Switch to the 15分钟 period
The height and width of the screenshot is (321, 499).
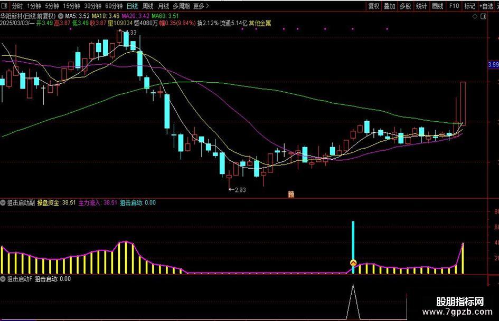click(x=71, y=6)
